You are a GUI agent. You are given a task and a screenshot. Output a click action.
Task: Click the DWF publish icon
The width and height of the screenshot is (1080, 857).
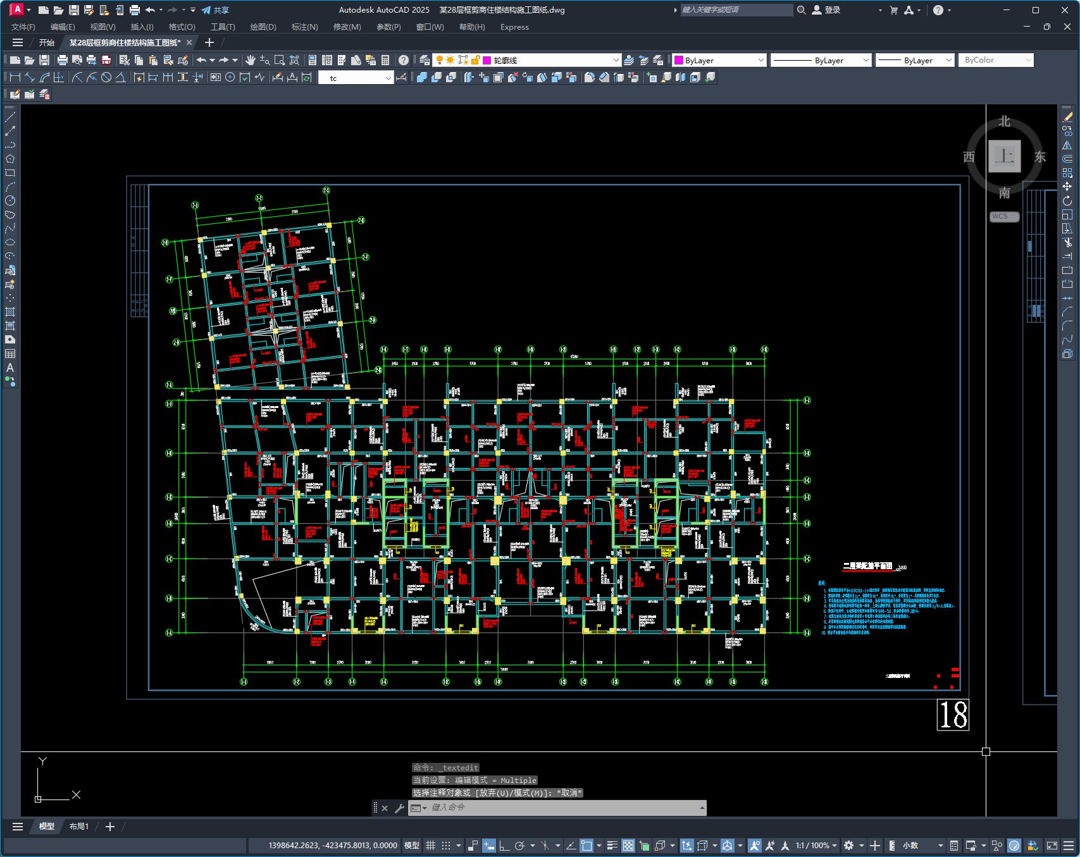[106, 60]
